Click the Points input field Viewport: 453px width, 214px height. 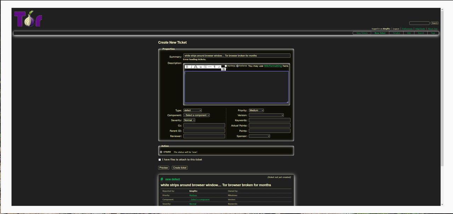point(270,131)
